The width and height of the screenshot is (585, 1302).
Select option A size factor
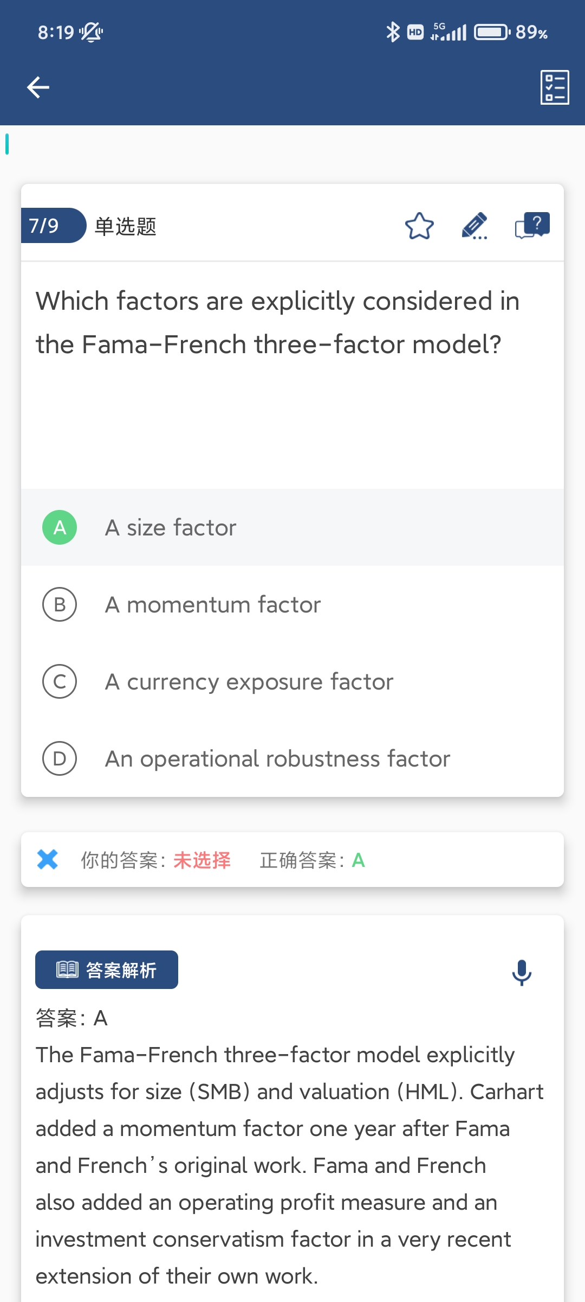(171, 527)
